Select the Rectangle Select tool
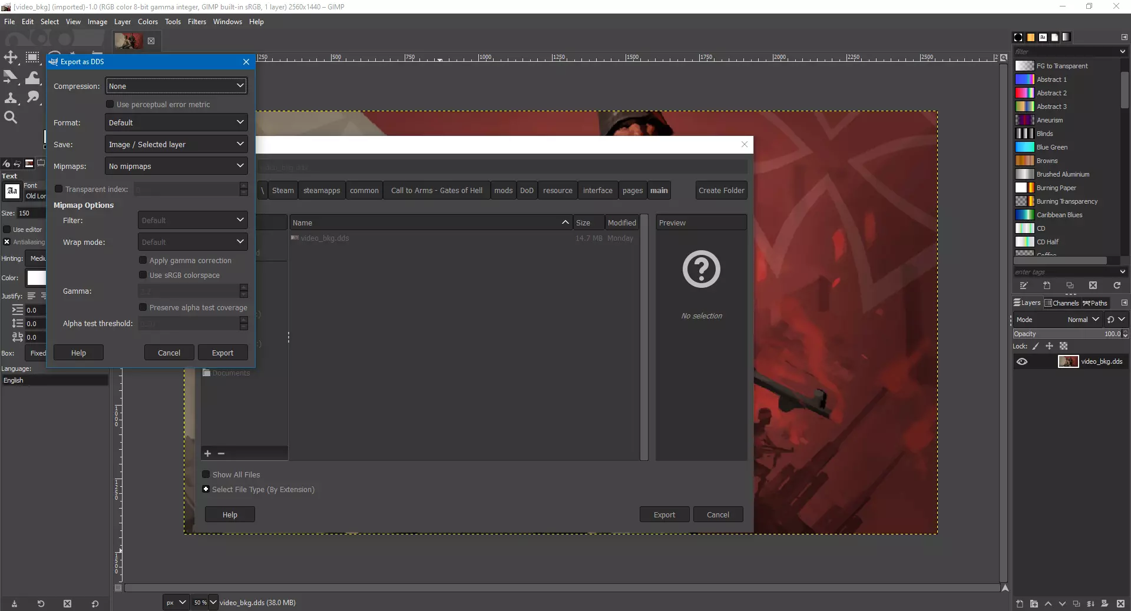The height and width of the screenshot is (611, 1131). [x=33, y=57]
